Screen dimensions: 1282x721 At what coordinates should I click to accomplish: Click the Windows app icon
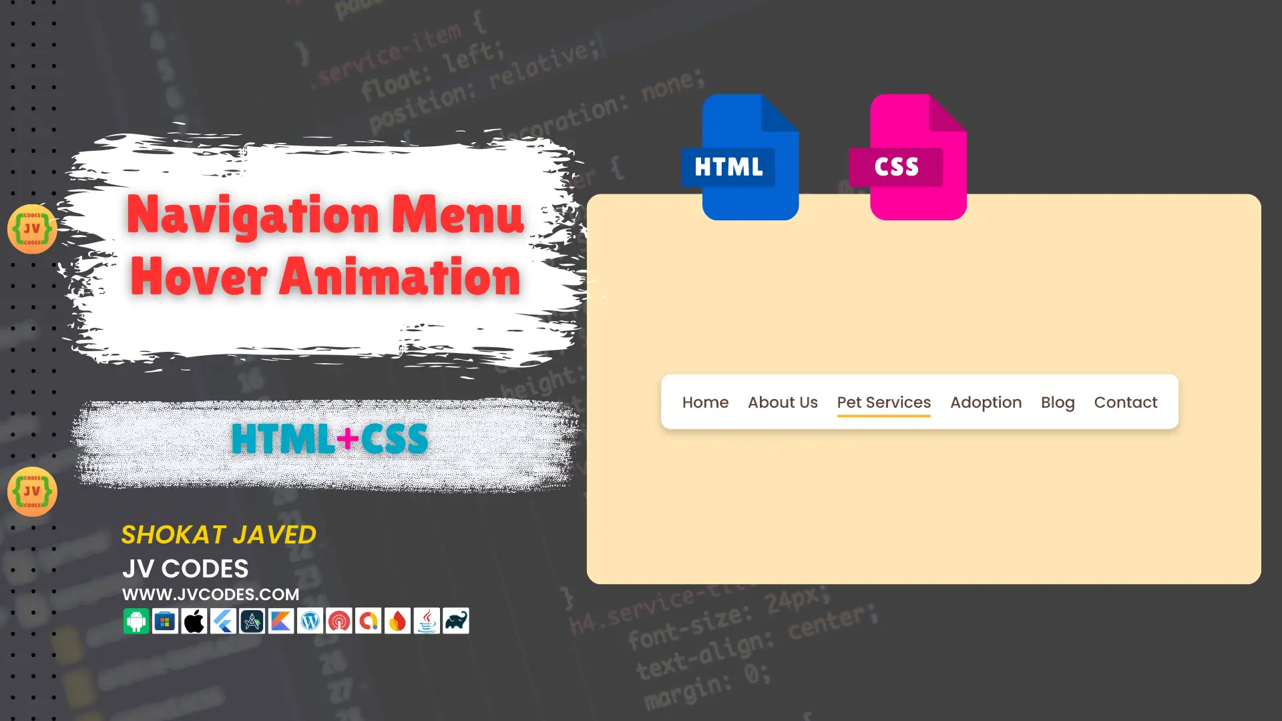pyautogui.click(x=165, y=622)
